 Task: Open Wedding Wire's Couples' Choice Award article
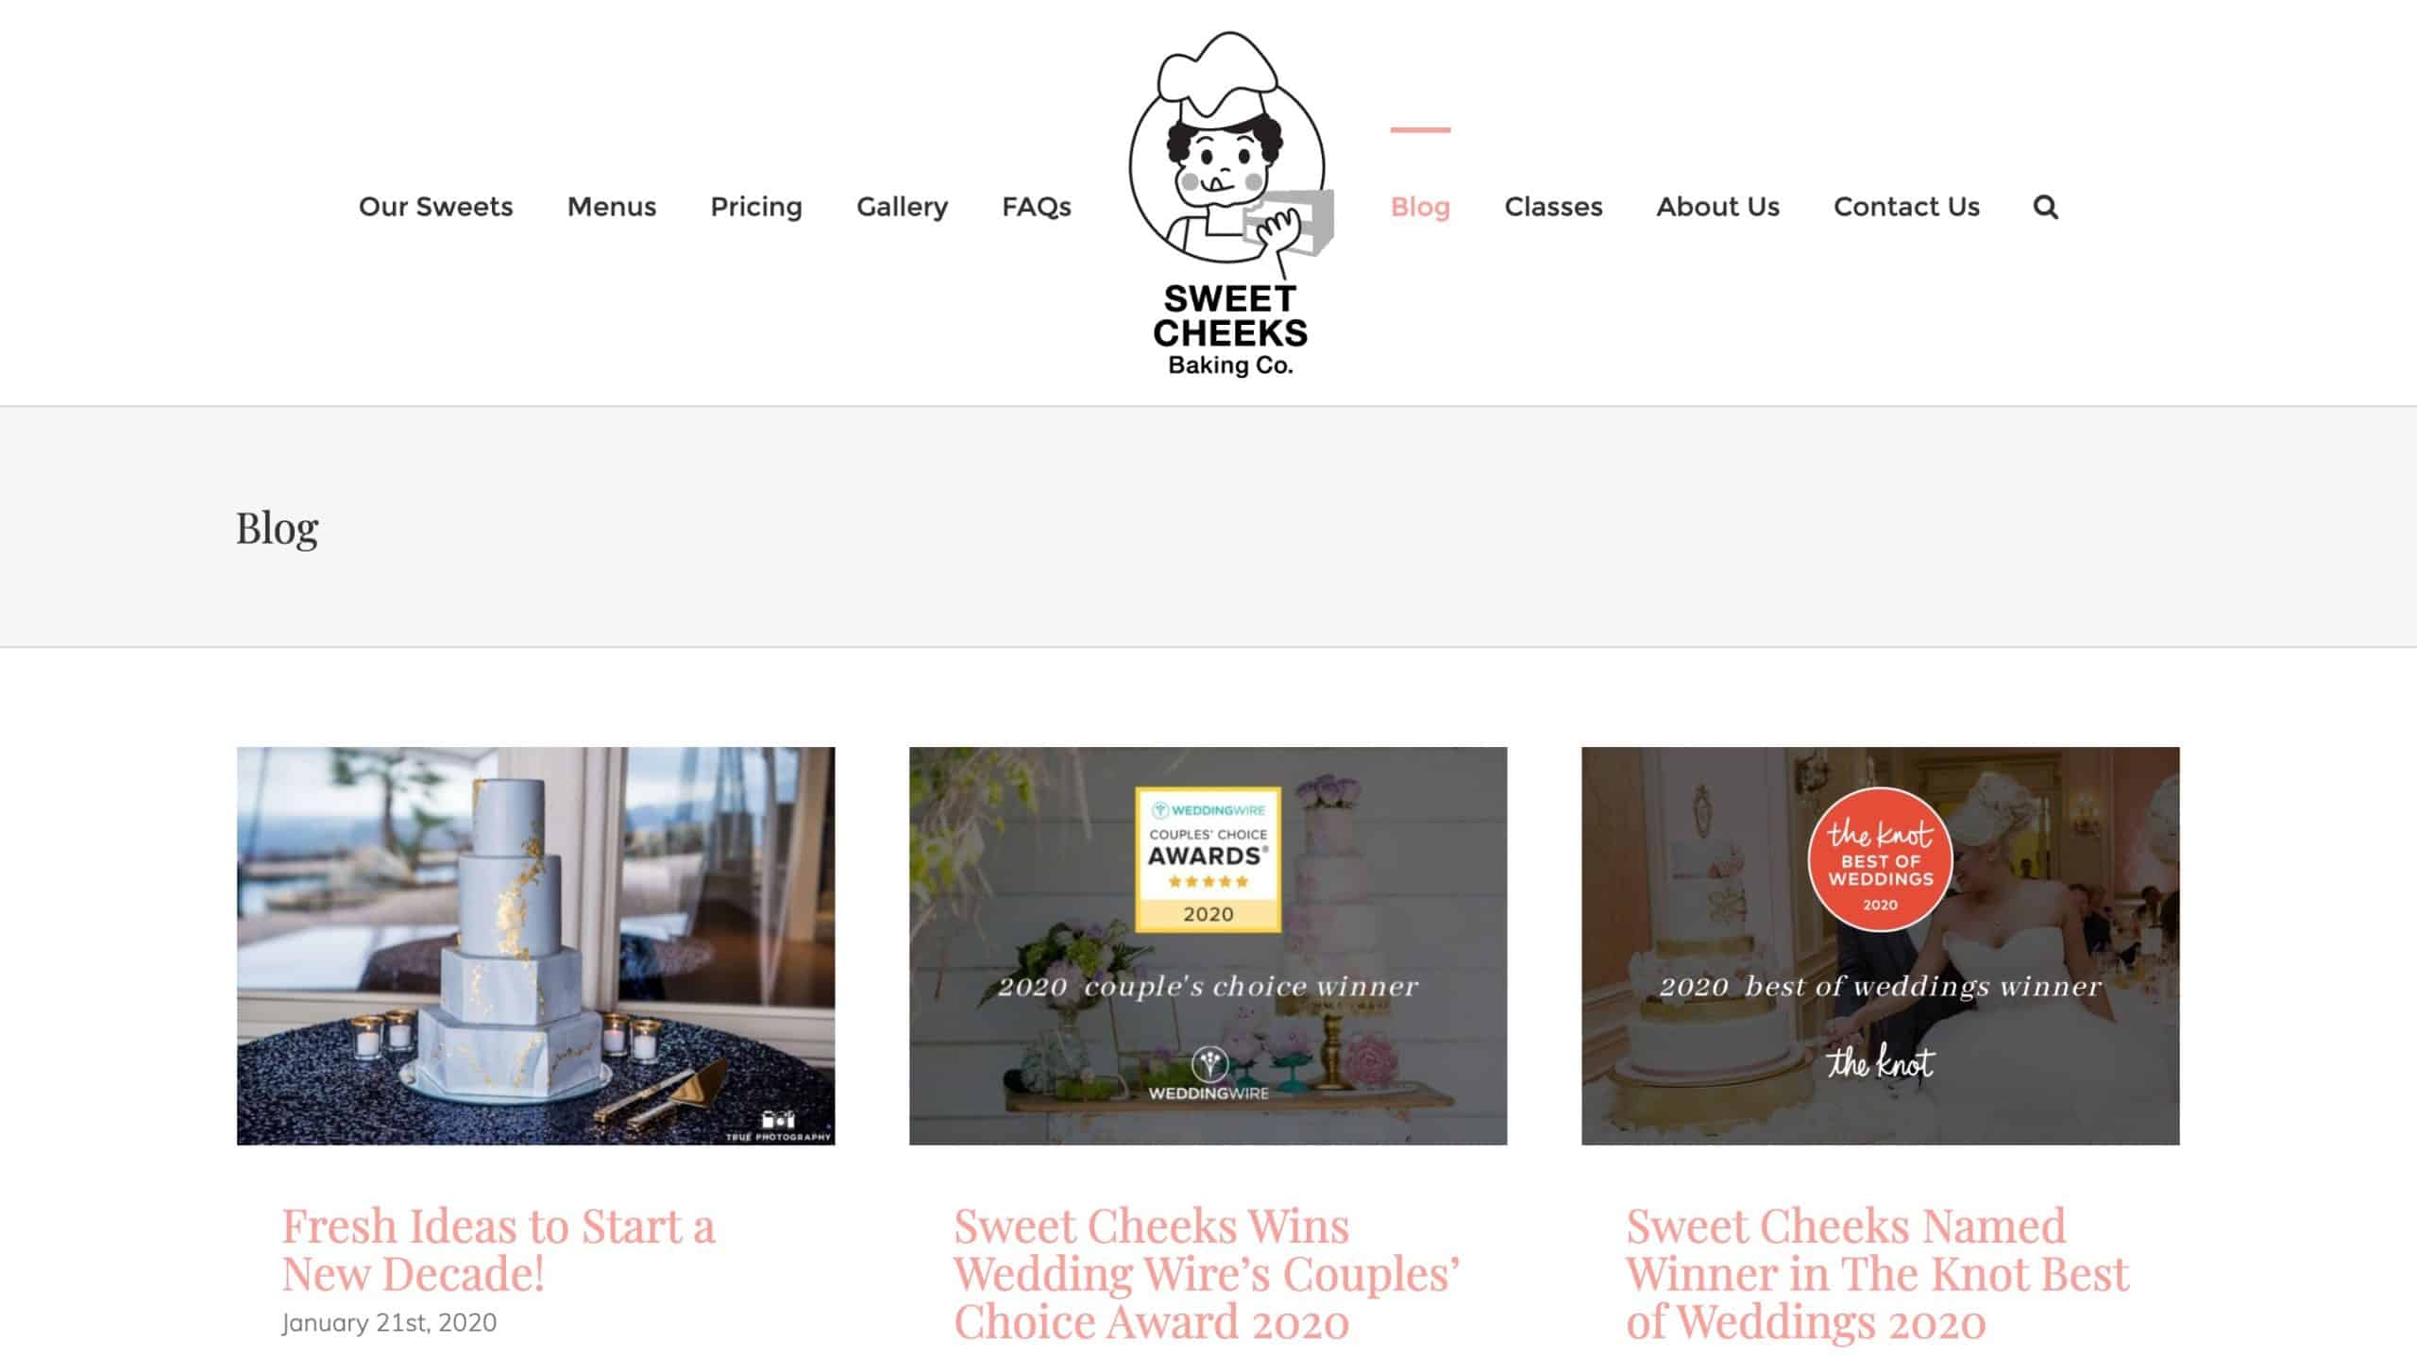[x=1207, y=1274]
